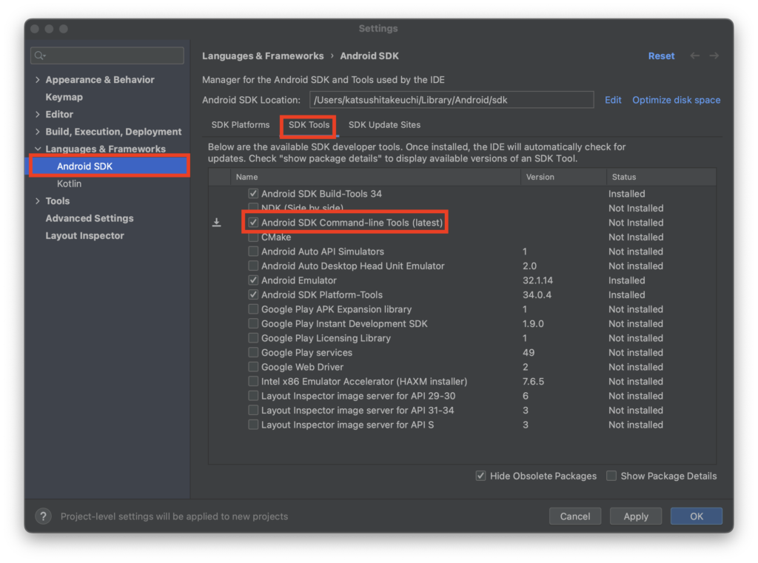The height and width of the screenshot is (563, 758).
Task: Select Kotlin in the settings tree
Action: [70, 183]
